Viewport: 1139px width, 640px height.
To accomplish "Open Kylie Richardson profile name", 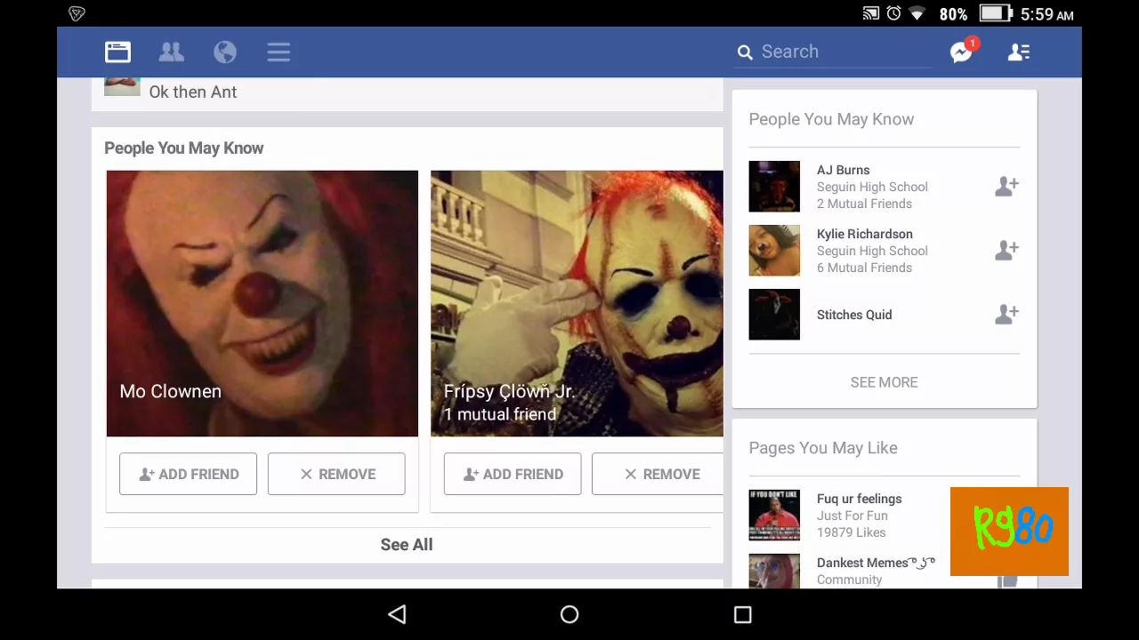I will 864,234.
